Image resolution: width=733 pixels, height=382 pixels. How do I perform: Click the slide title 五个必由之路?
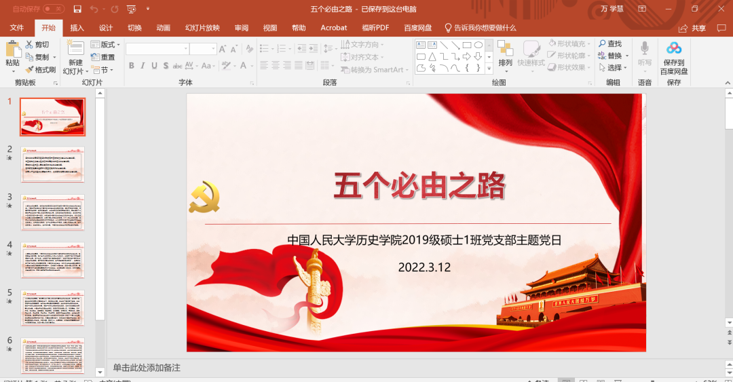pyautogui.click(x=419, y=186)
